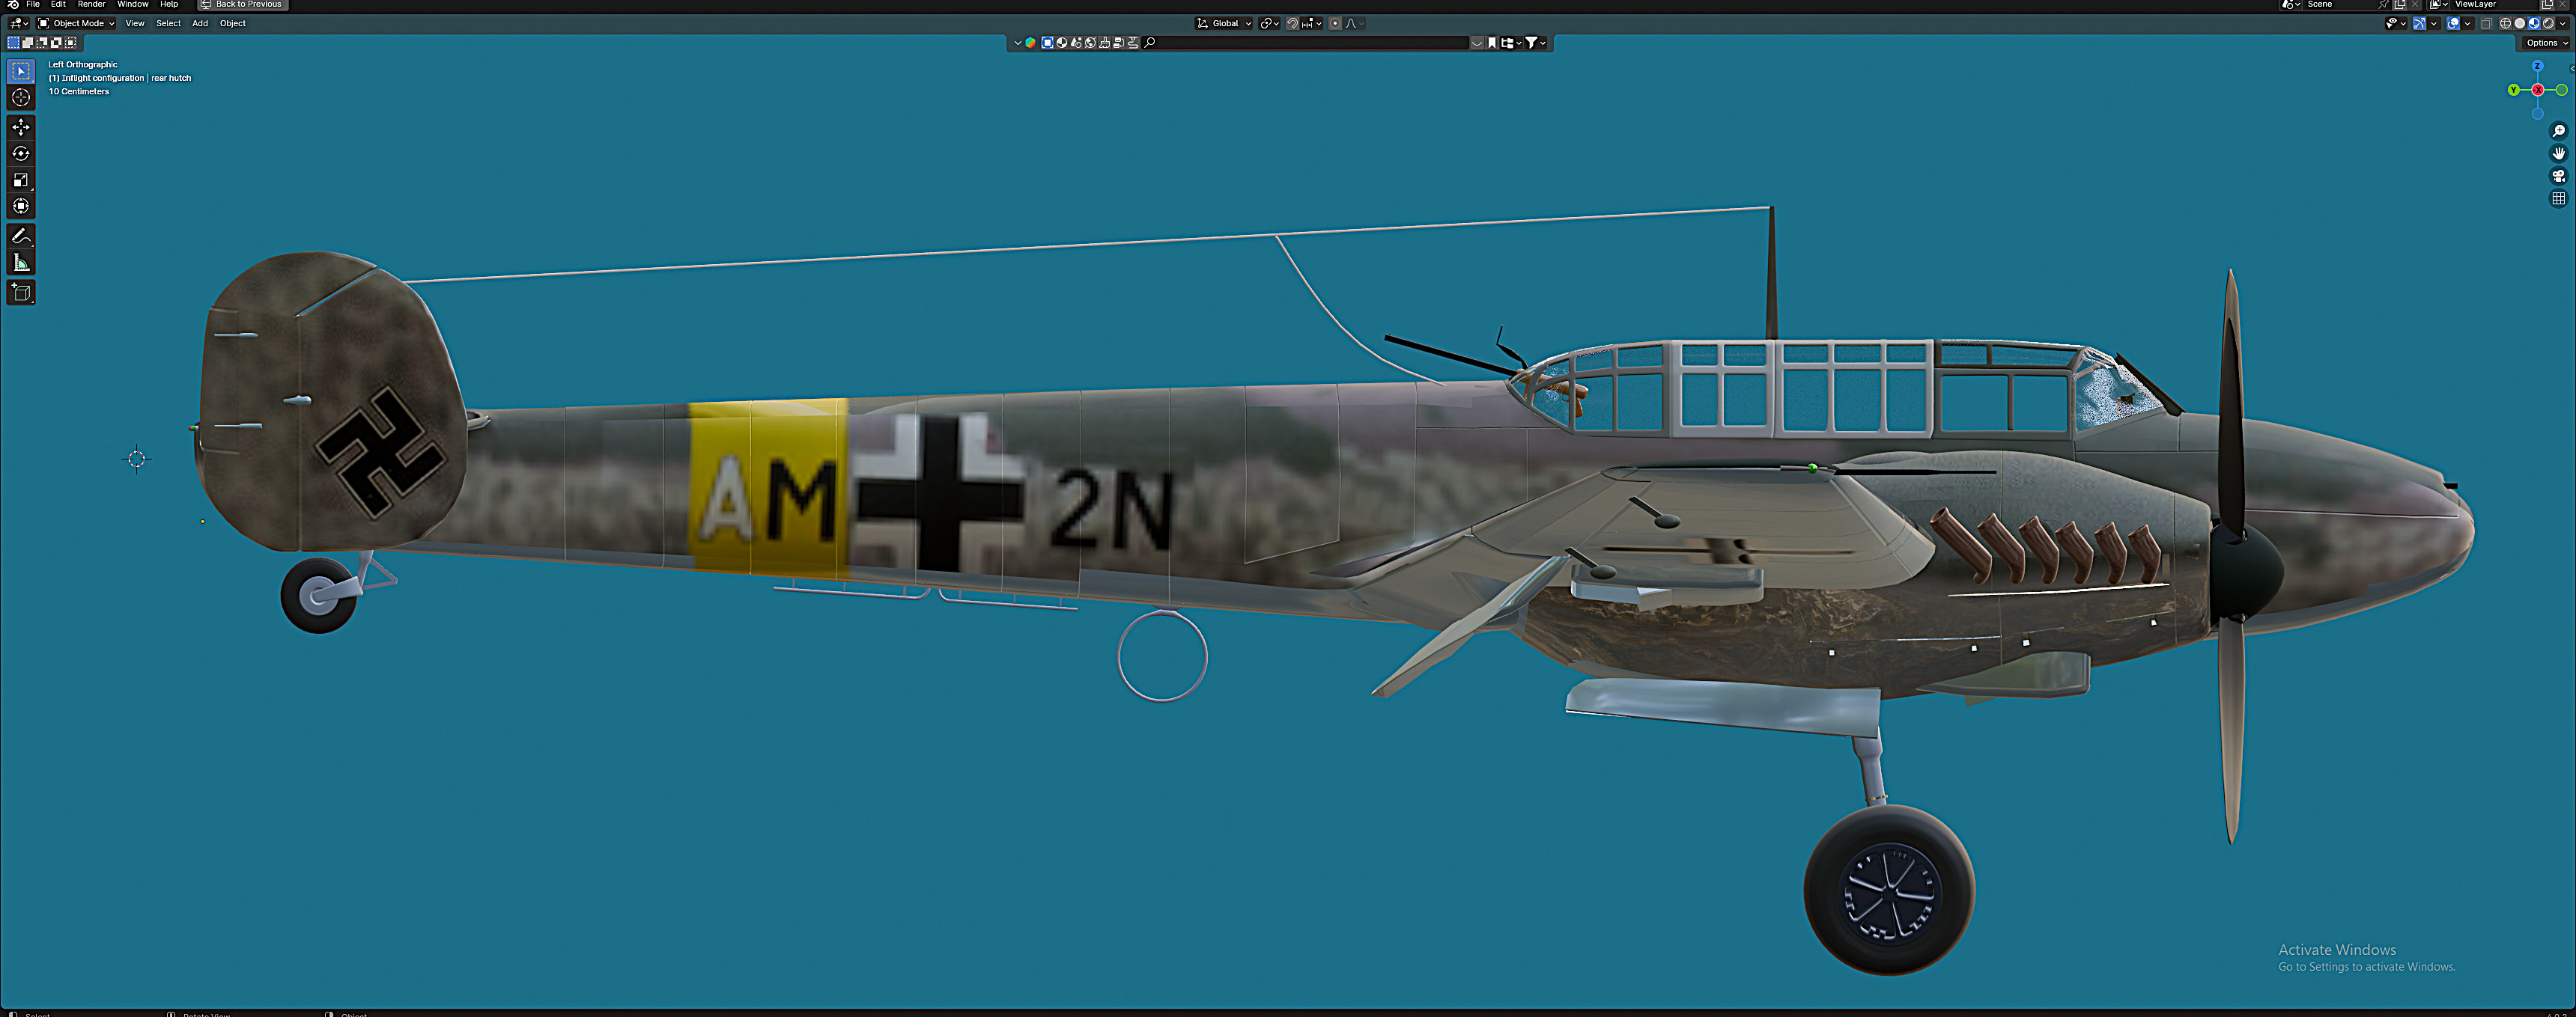This screenshot has height=1017, width=2576.
Task: Click the multicolor cube filter icon
Action: (x=1031, y=43)
